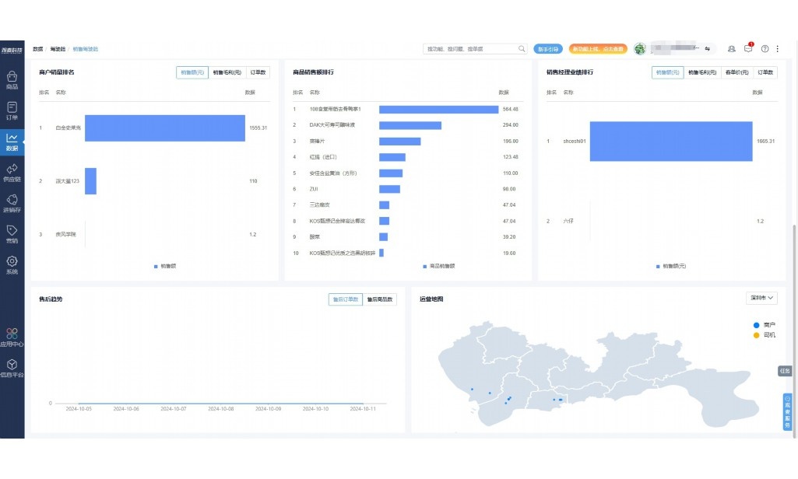This screenshot has height=479, width=798.
Task: Click the account switch arrows icon
Action: [x=708, y=49]
